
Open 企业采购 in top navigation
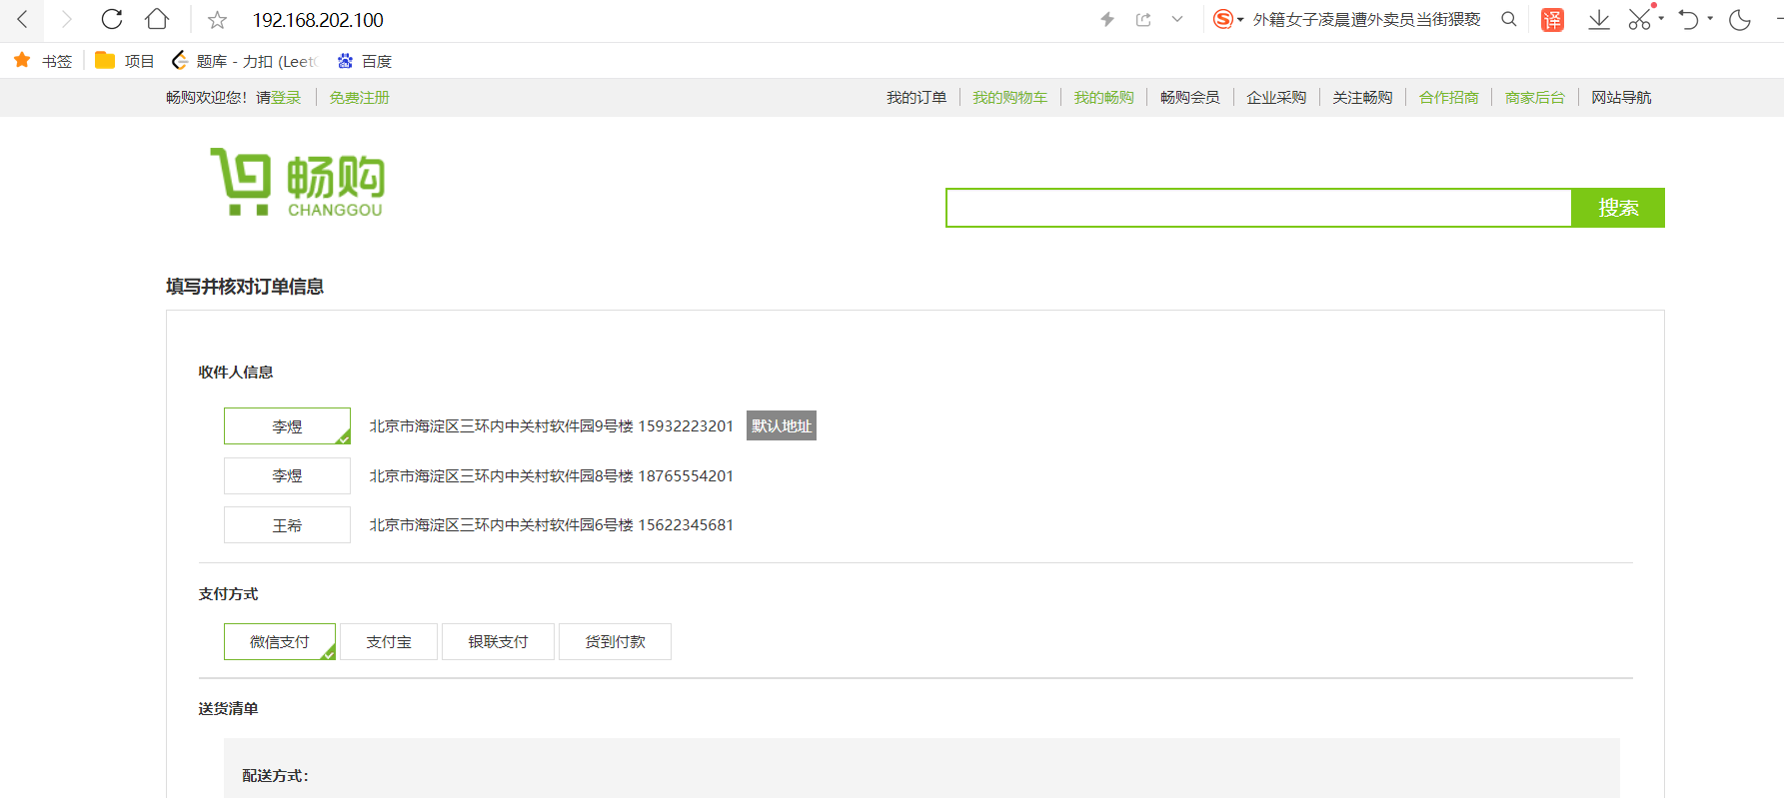[1276, 97]
